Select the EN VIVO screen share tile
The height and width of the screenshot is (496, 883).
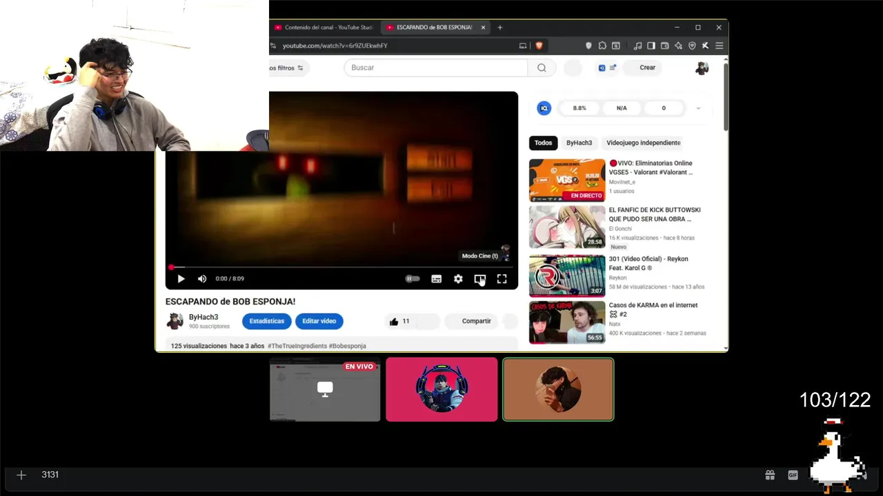325,389
